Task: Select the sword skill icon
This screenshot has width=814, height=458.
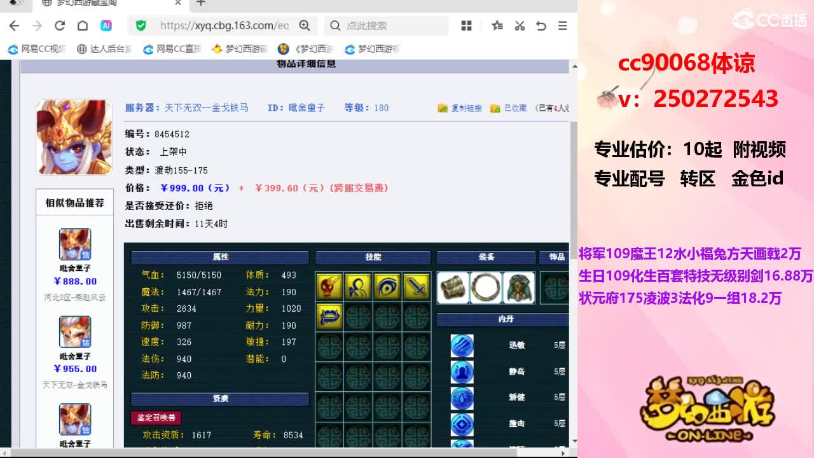Action: pos(417,288)
